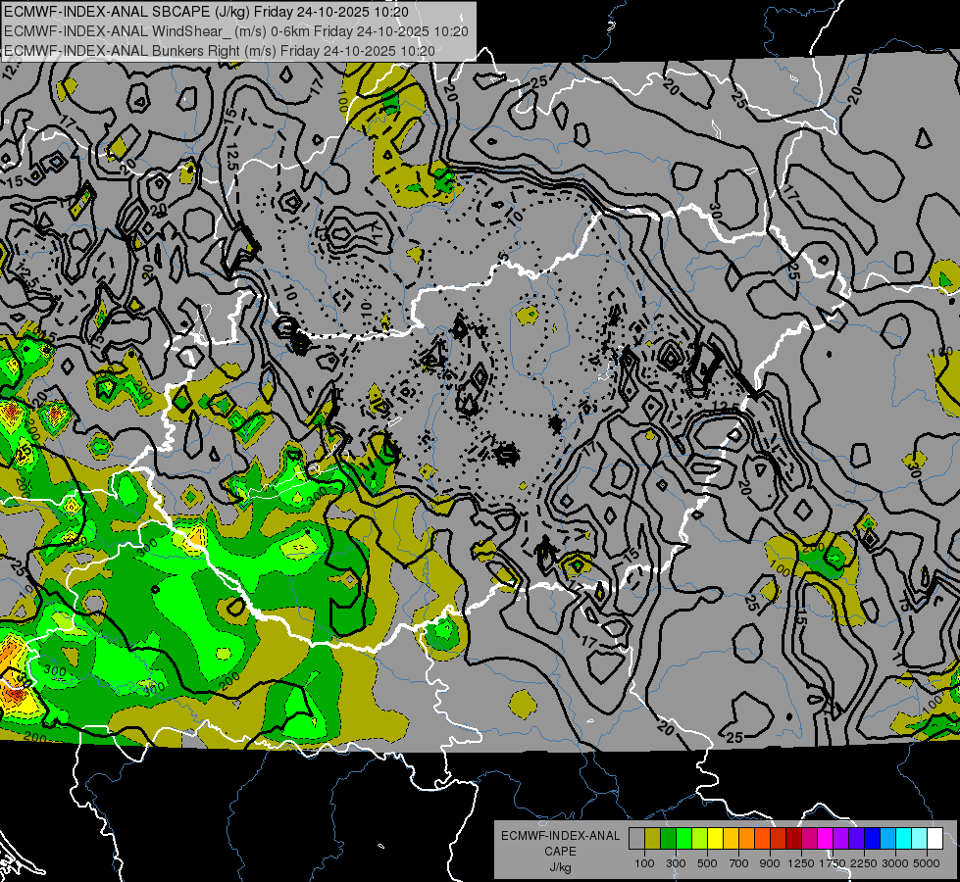The height and width of the screenshot is (882, 960).
Task: Click the J/kg unit label in legend
Action: tap(560, 866)
